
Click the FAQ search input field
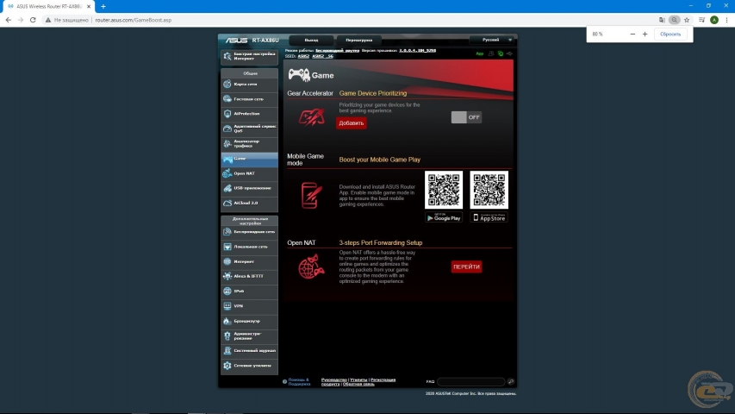471,381
